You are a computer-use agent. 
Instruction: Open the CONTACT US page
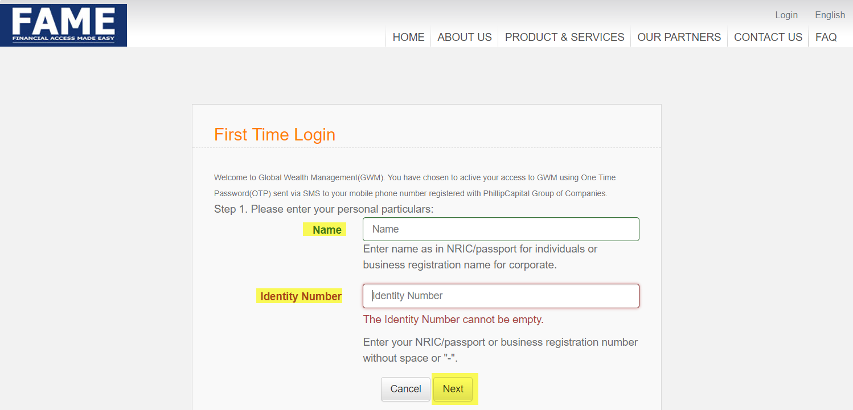[x=768, y=38]
